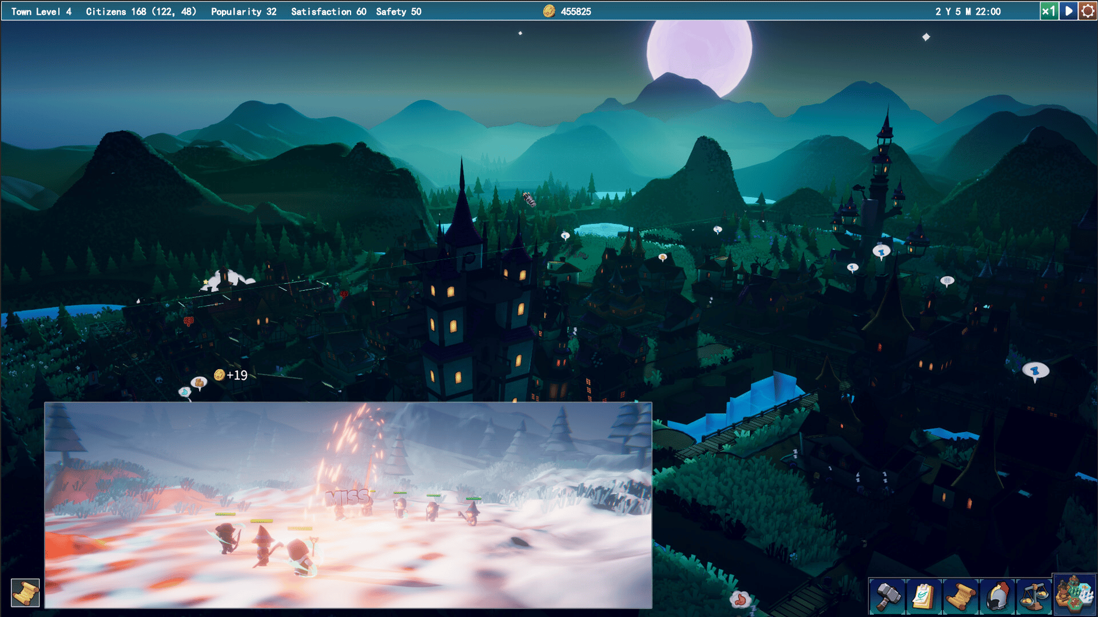Screen dimensions: 1098x617
Task: Open the helmet adventurers menu
Action: 997,596
